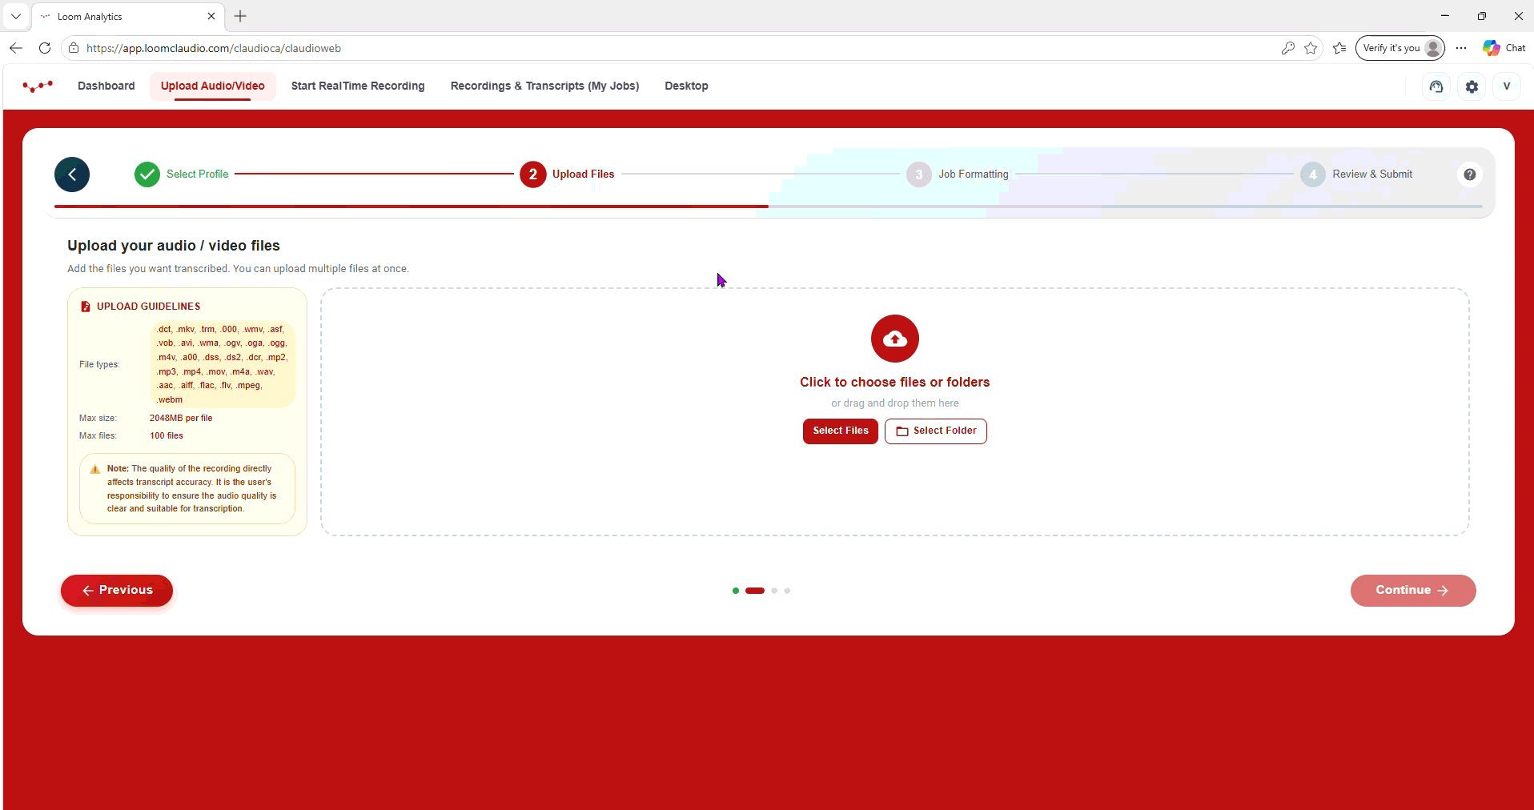Screen dimensions: 1534x810
Task: Open Copilot Chat in browser
Action: 1504,48
